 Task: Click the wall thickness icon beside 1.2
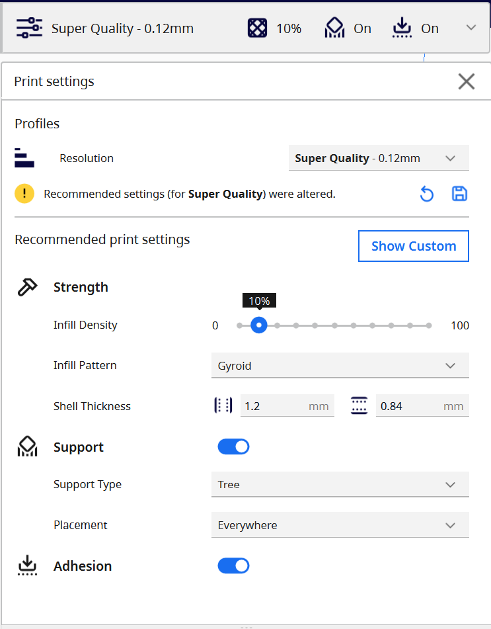(223, 405)
